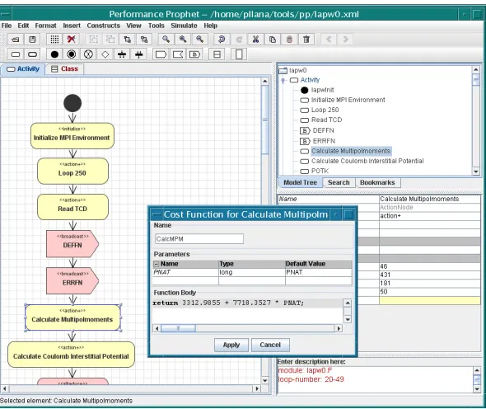The image size is (486, 409).
Task: Select the filled initial node tool
Action: pos(54,54)
